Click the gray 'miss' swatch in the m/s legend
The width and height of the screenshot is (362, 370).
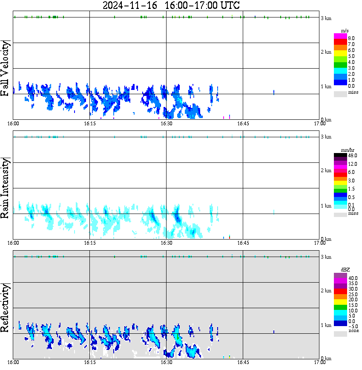coord(340,94)
